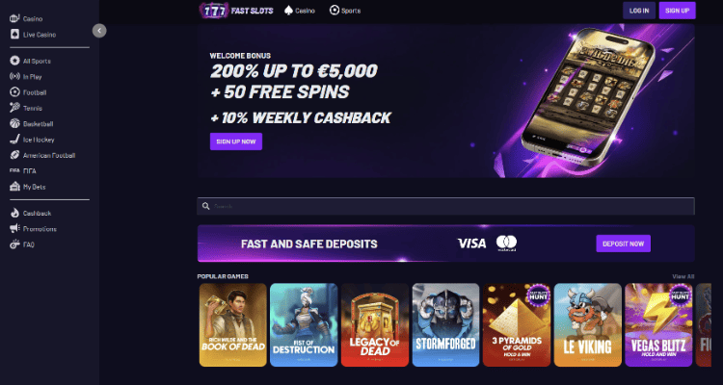The image size is (723, 385).
Task: Click the LOG IN button
Action: coord(639,11)
